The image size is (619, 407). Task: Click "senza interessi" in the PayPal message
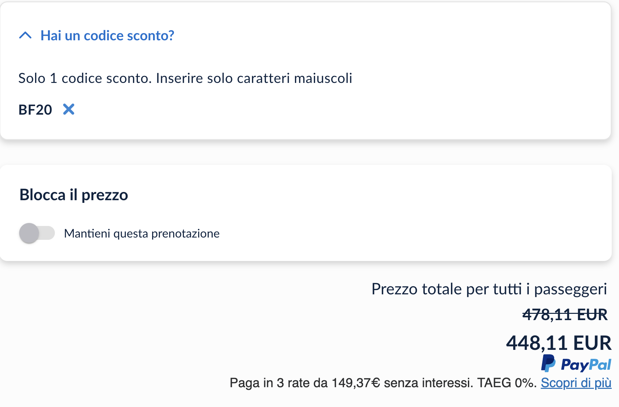pos(429,383)
